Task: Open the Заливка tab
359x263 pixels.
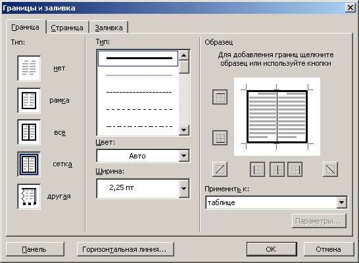Action: coord(108,28)
